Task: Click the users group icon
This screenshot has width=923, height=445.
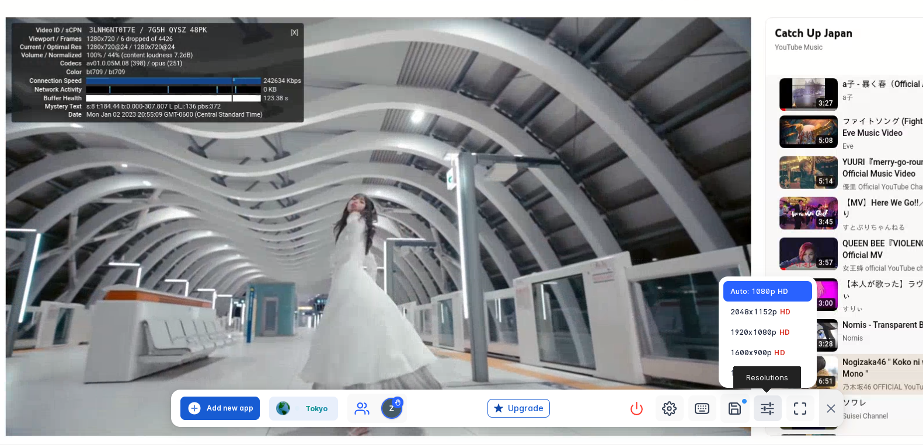Action: (362, 409)
